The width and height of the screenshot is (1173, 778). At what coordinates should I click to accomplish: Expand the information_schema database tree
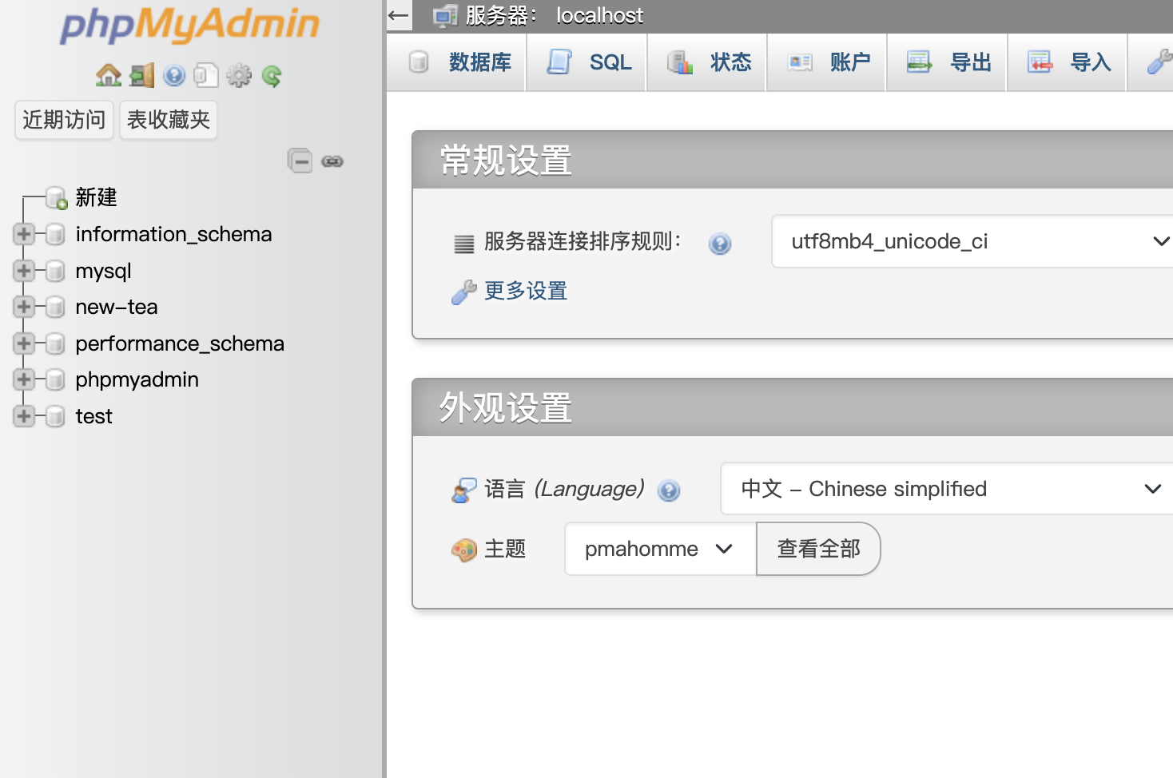click(24, 234)
